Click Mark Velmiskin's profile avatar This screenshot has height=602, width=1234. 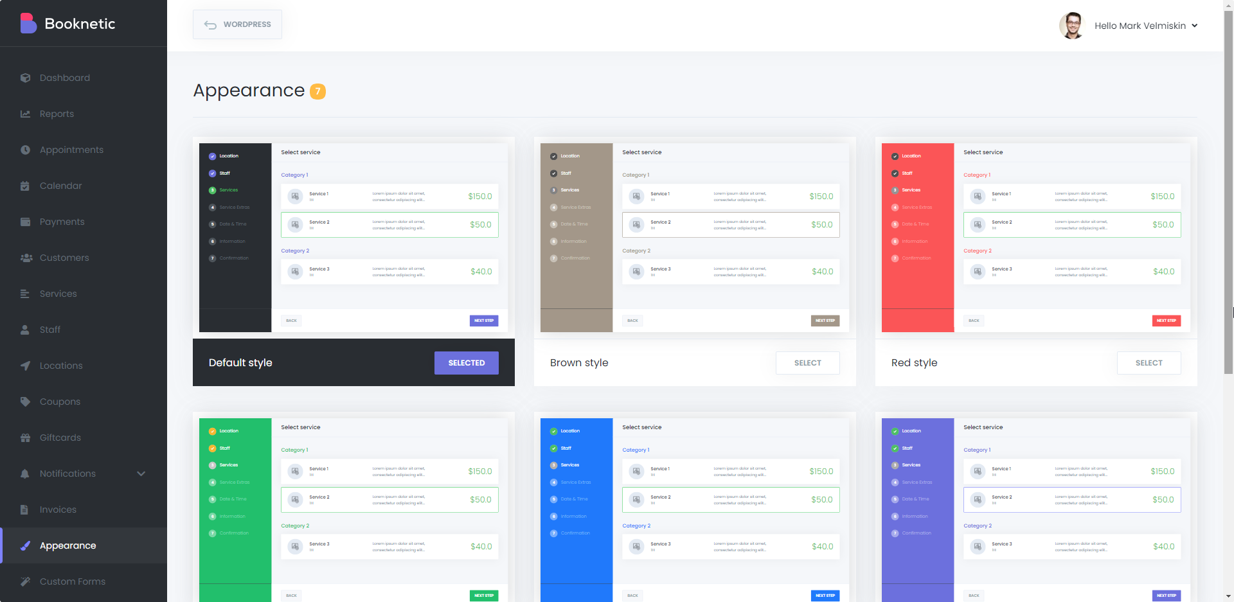point(1071,26)
